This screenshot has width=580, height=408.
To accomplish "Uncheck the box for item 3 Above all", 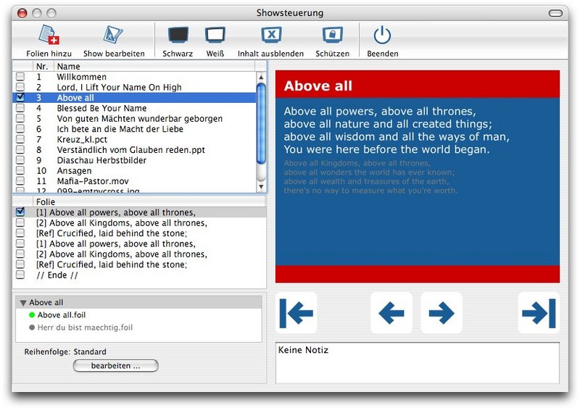I will click(20, 97).
